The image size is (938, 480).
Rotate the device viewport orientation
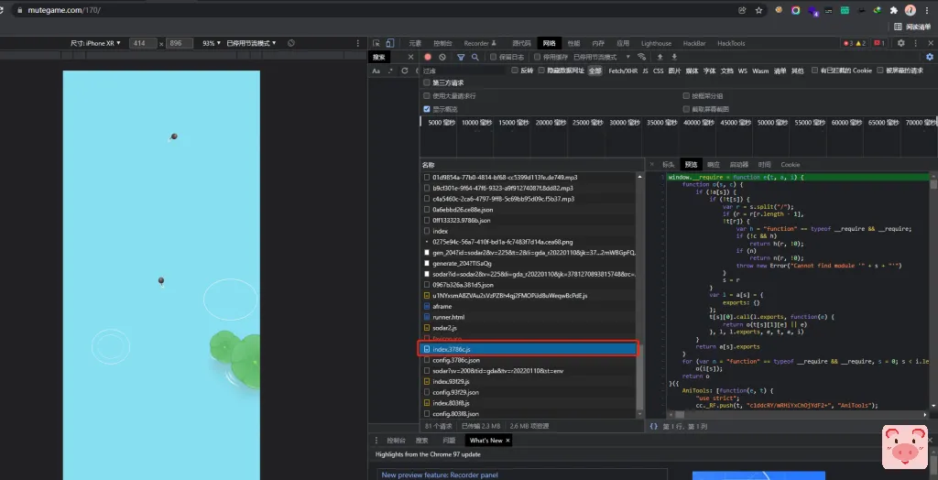coord(291,43)
